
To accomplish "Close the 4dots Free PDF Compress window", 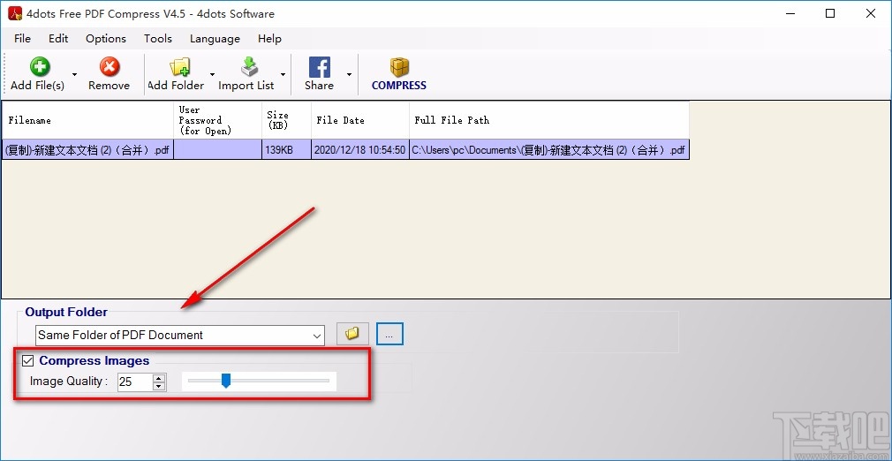I will click(871, 13).
